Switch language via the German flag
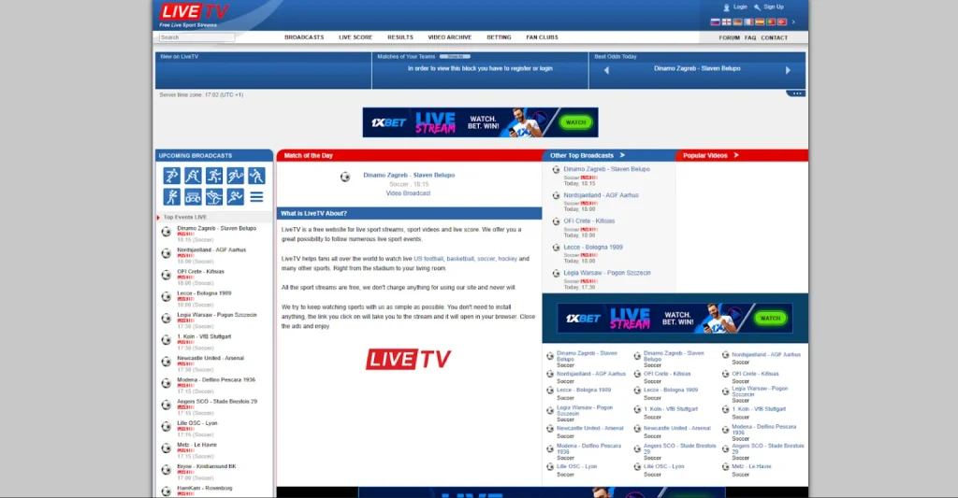 point(737,21)
